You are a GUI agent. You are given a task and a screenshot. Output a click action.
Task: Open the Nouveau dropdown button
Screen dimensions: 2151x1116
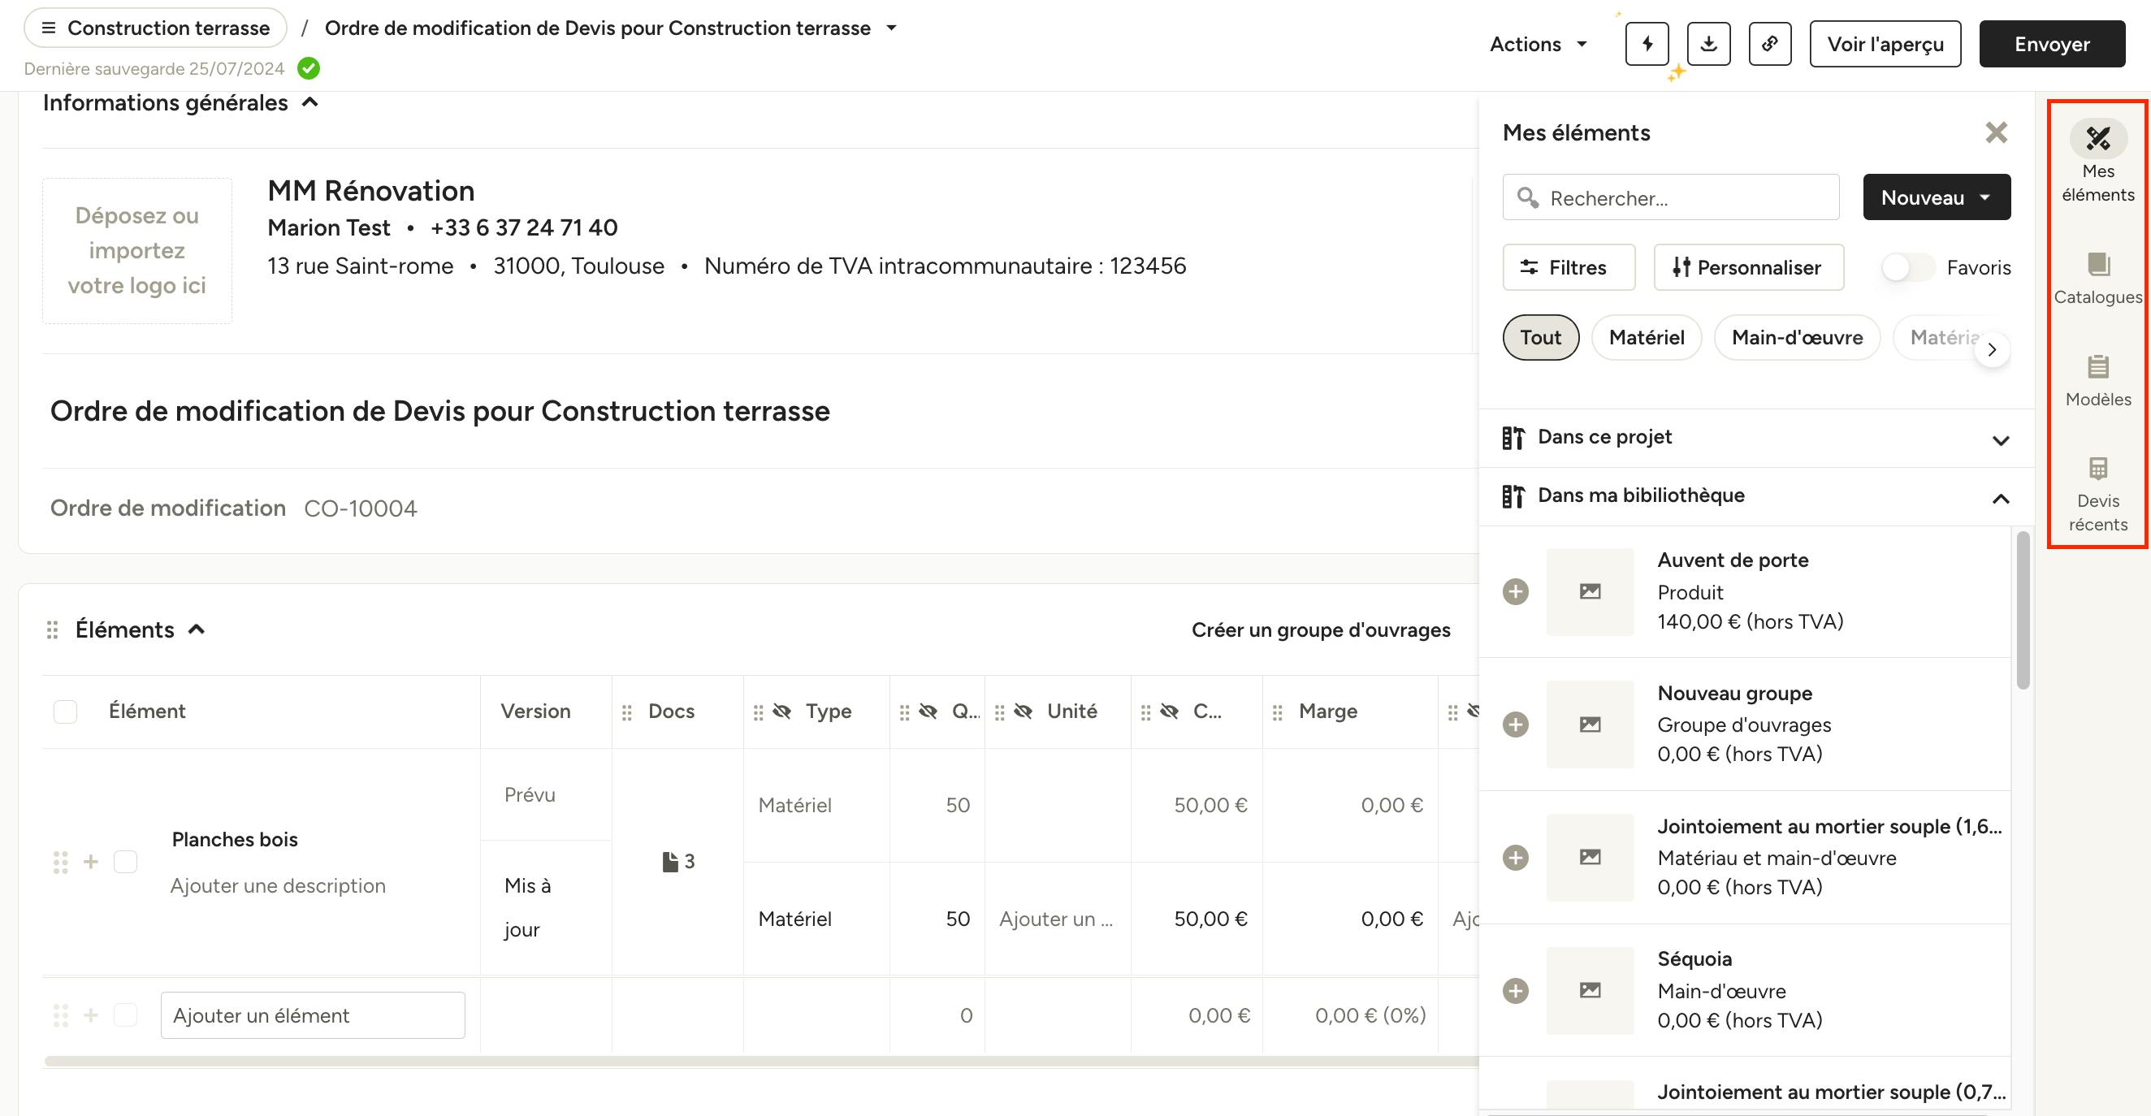pos(1937,198)
